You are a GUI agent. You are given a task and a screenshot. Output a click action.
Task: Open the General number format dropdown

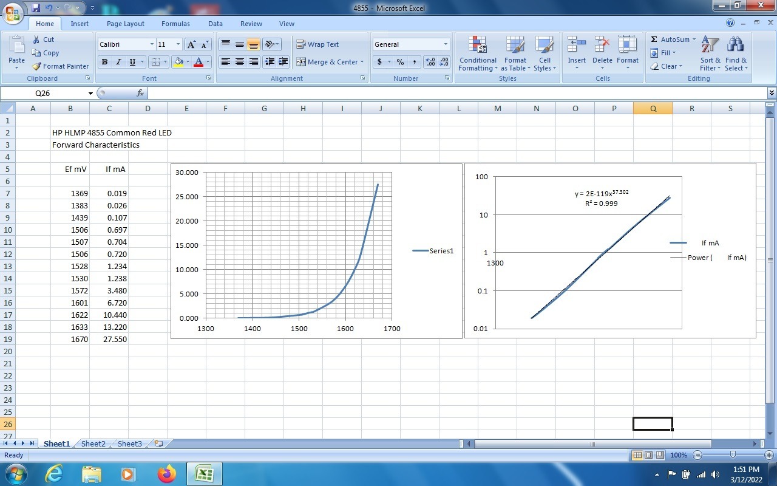(x=446, y=44)
